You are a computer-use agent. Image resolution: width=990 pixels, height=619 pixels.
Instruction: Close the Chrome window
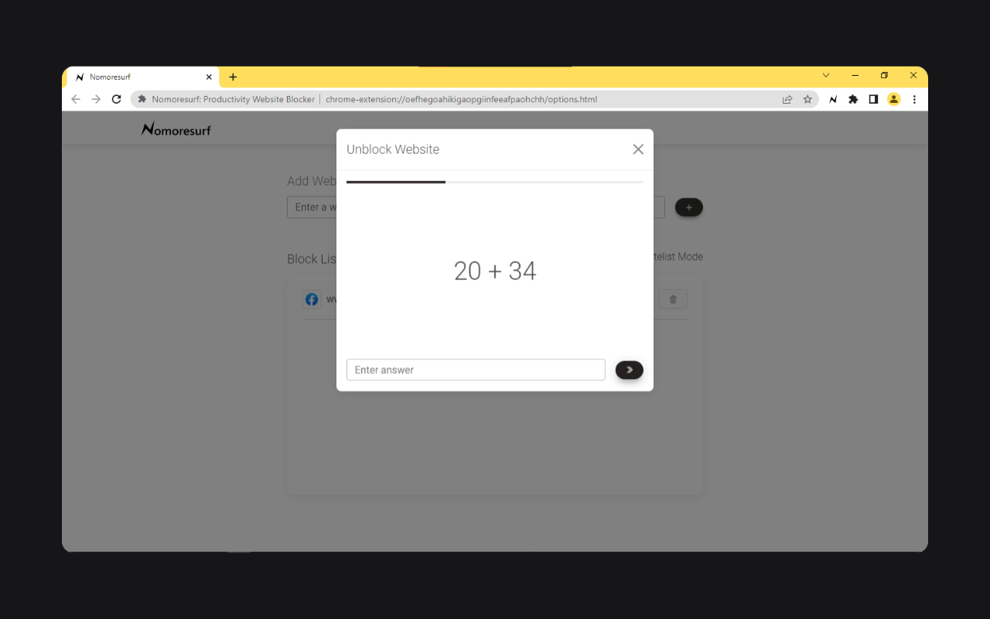[x=913, y=75]
